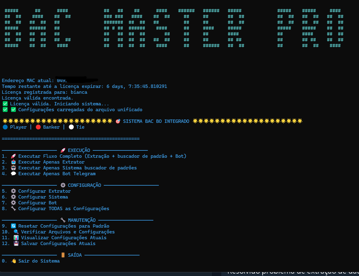The image size is (359, 276).
Task: Click the Sair do Sistema text
Action: tap(39, 261)
